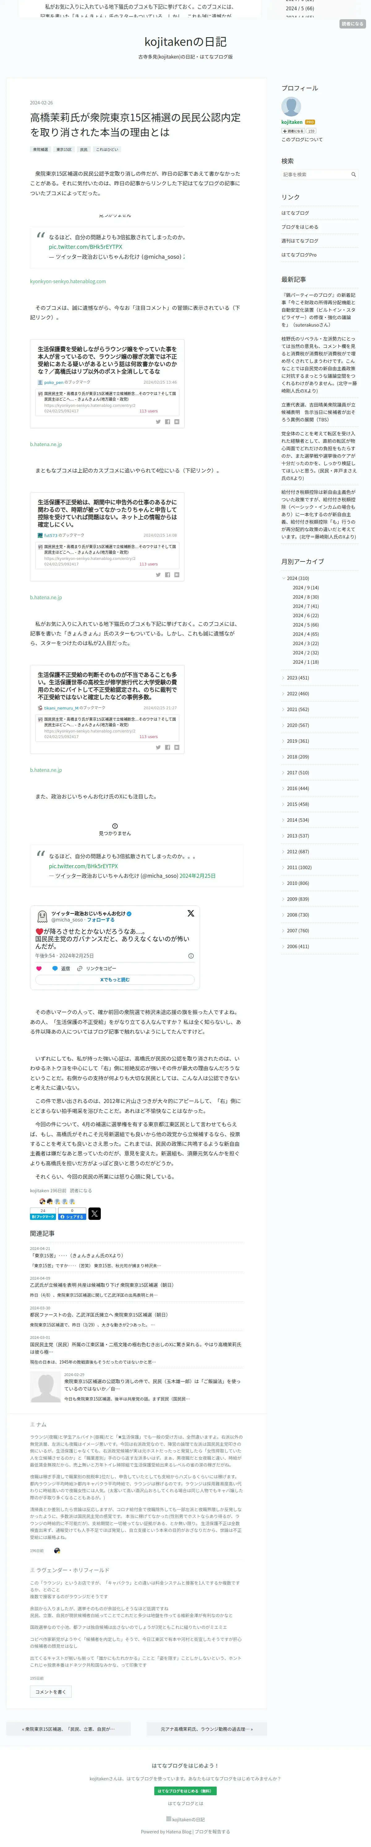
Task: Click the 読者になる button in the profile
Action: [x=293, y=131]
